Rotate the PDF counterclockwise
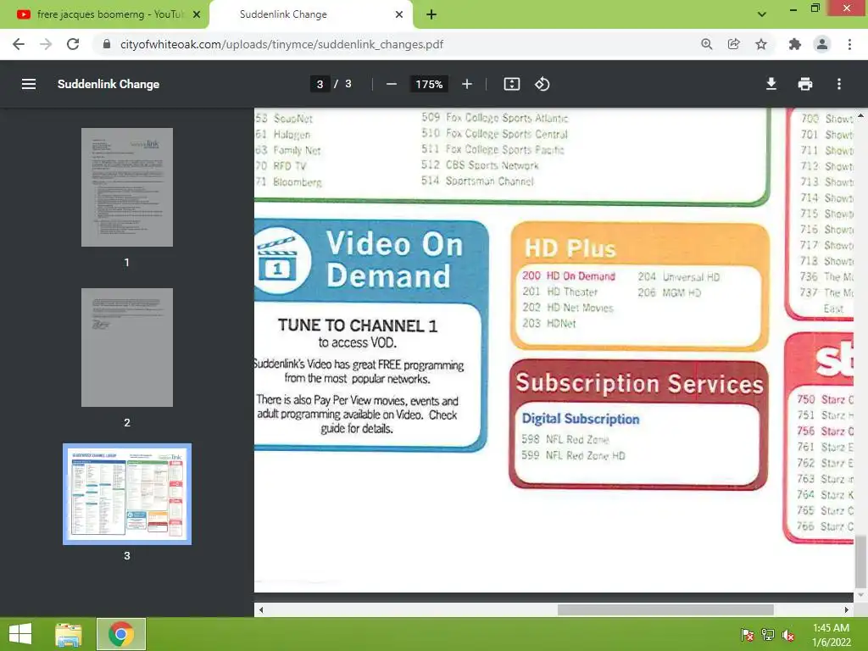 [x=542, y=84]
